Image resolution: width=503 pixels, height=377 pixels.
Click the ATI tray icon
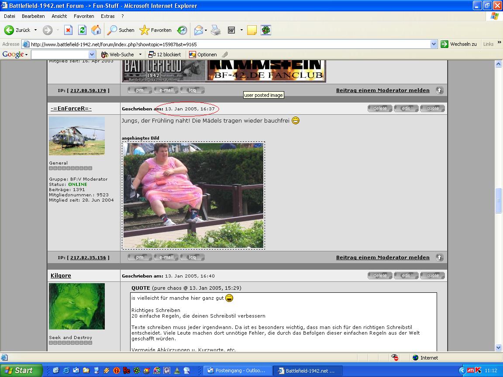470,370
